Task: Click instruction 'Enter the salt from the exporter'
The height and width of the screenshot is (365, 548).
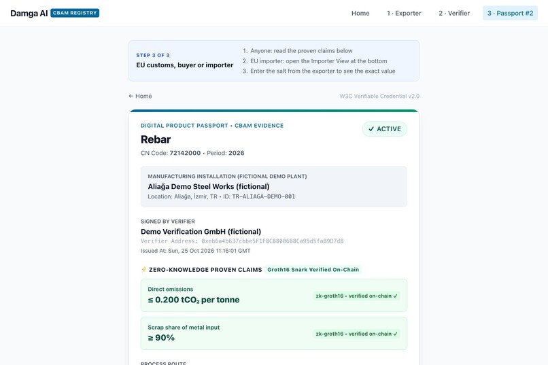Action: (x=322, y=71)
